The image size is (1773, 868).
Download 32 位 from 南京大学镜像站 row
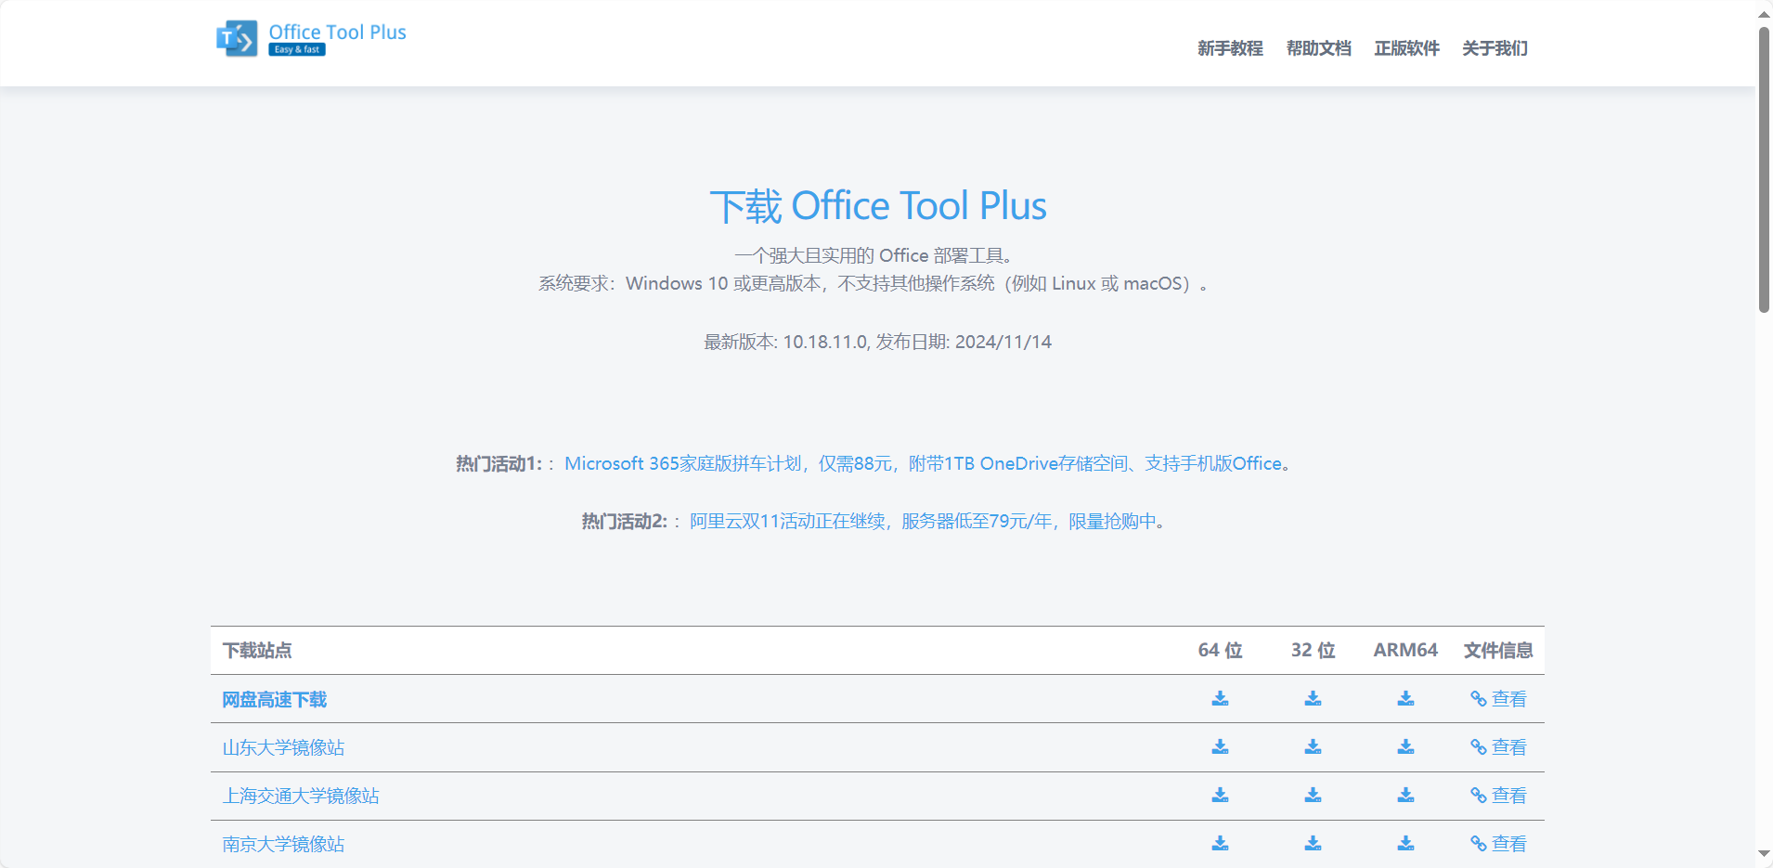pyautogui.click(x=1313, y=843)
